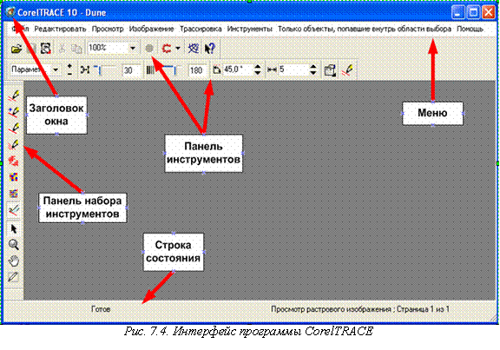Click the input field showing 5
The height and width of the screenshot is (350, 500).
(293, 69)
